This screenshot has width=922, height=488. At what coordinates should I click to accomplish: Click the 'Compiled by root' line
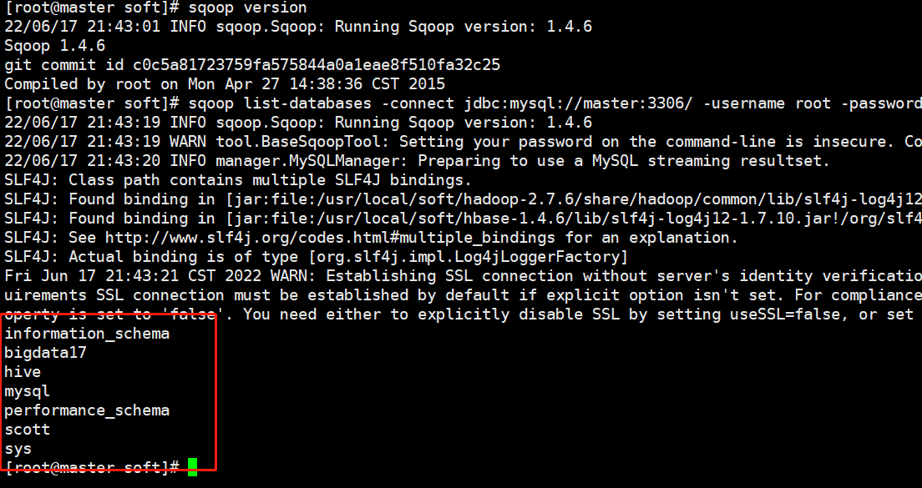tap(225, 84)
